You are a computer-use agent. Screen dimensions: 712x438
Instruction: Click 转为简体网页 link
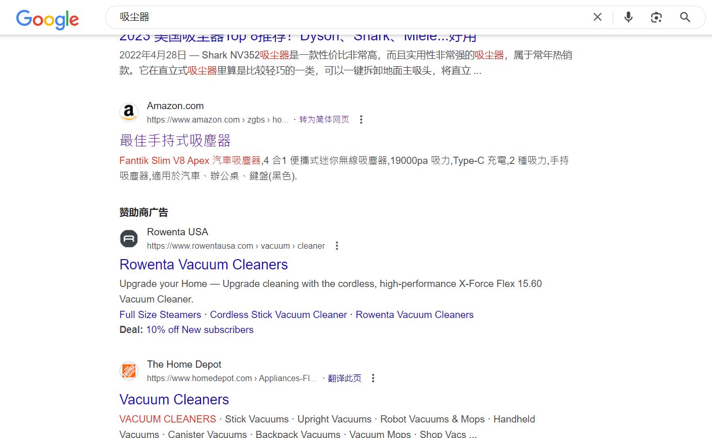click(x=324, y=119)
